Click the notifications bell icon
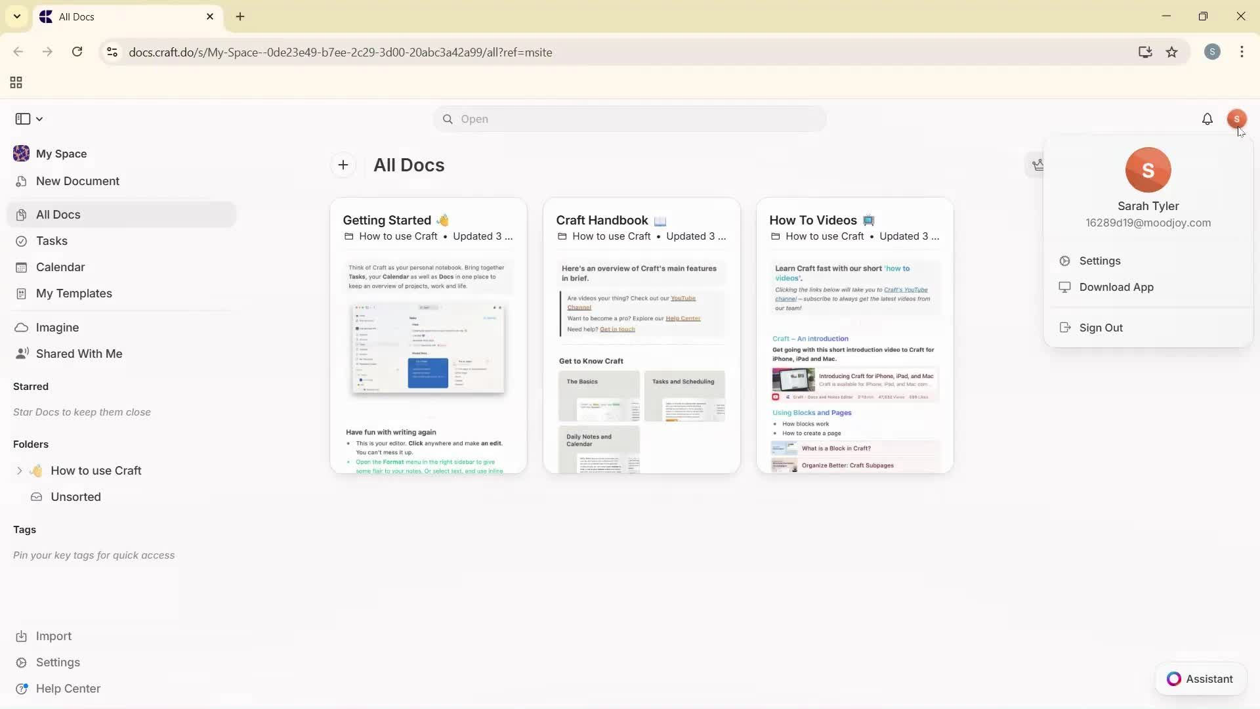 1207,119
